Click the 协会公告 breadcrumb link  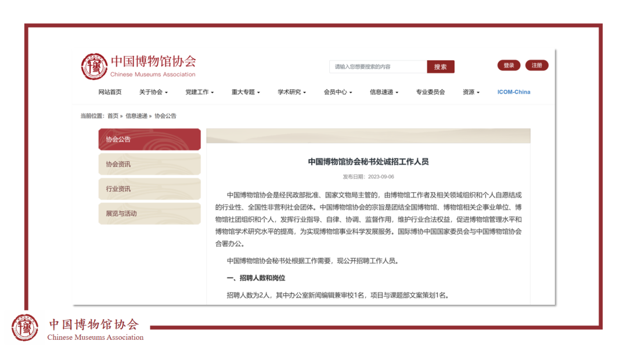[165, 116]
